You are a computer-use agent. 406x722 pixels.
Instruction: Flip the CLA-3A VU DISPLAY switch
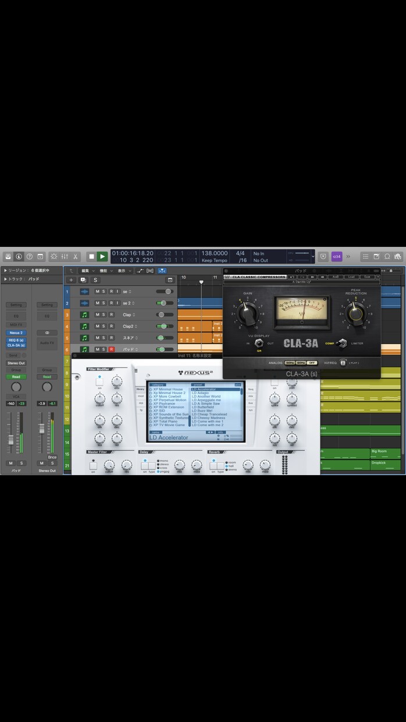click(259, 344)
